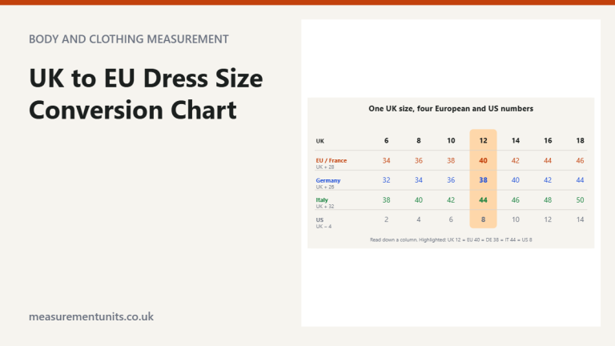Click chart title "One UK size, four European and US numbers"
Image resolution: width=615 pixels, height=346 pixels.
451,109
